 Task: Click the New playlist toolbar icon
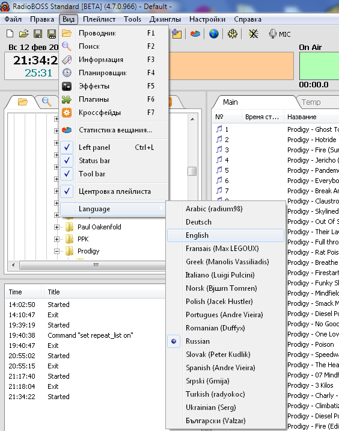coord(10,34)
